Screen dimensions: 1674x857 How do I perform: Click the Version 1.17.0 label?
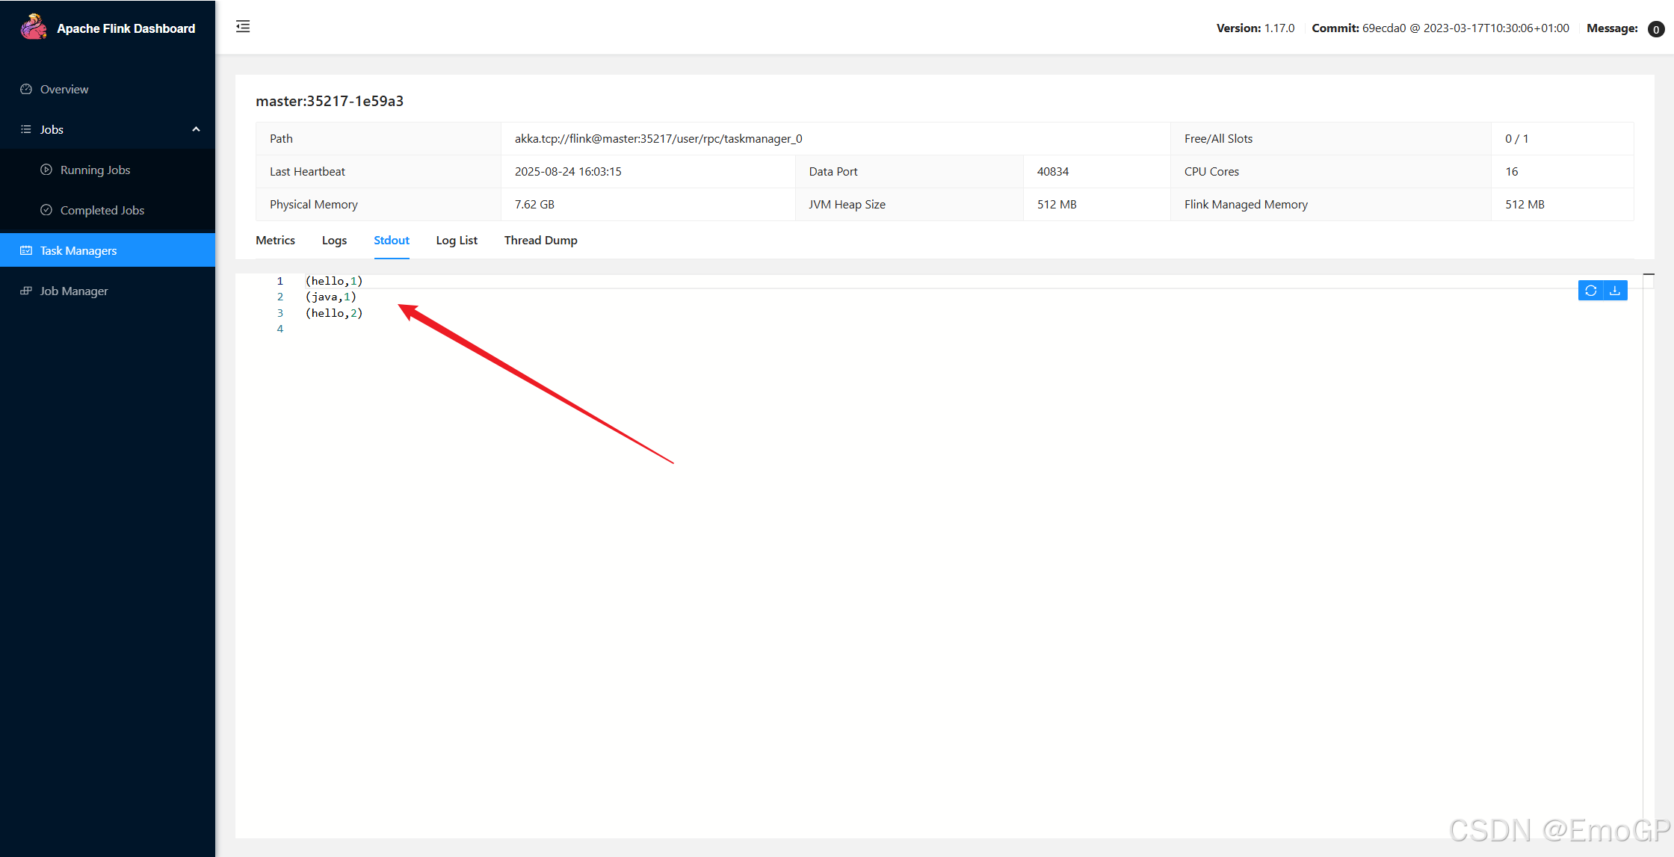click(x=1255, y=28)
